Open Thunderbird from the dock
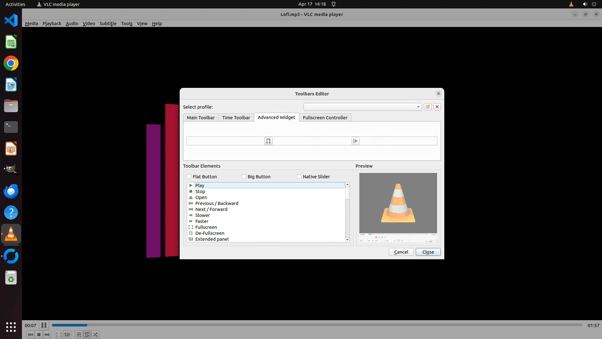The width and height of the screenshot is (602, 339). click(11, 191)
